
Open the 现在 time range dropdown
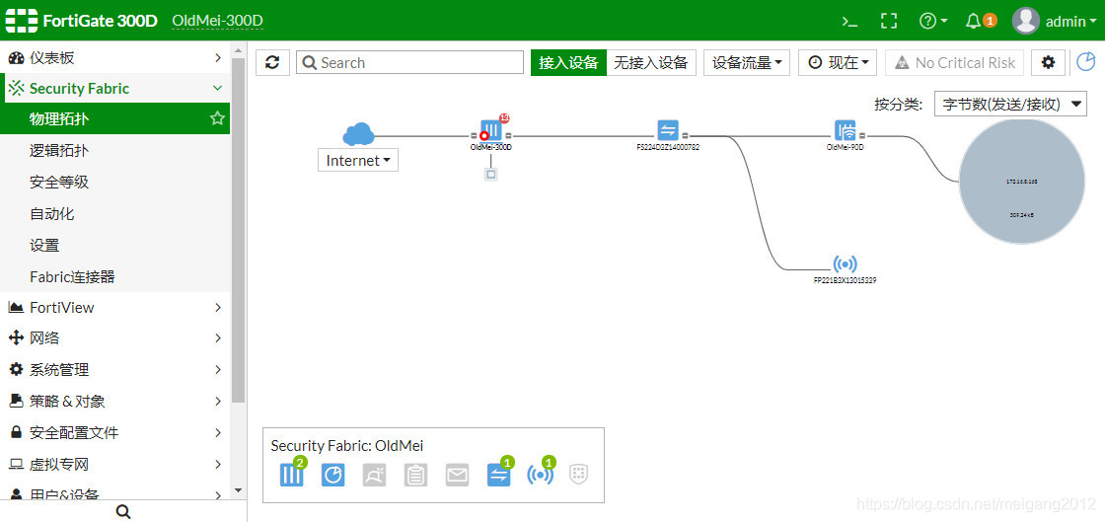coord(838,63)
